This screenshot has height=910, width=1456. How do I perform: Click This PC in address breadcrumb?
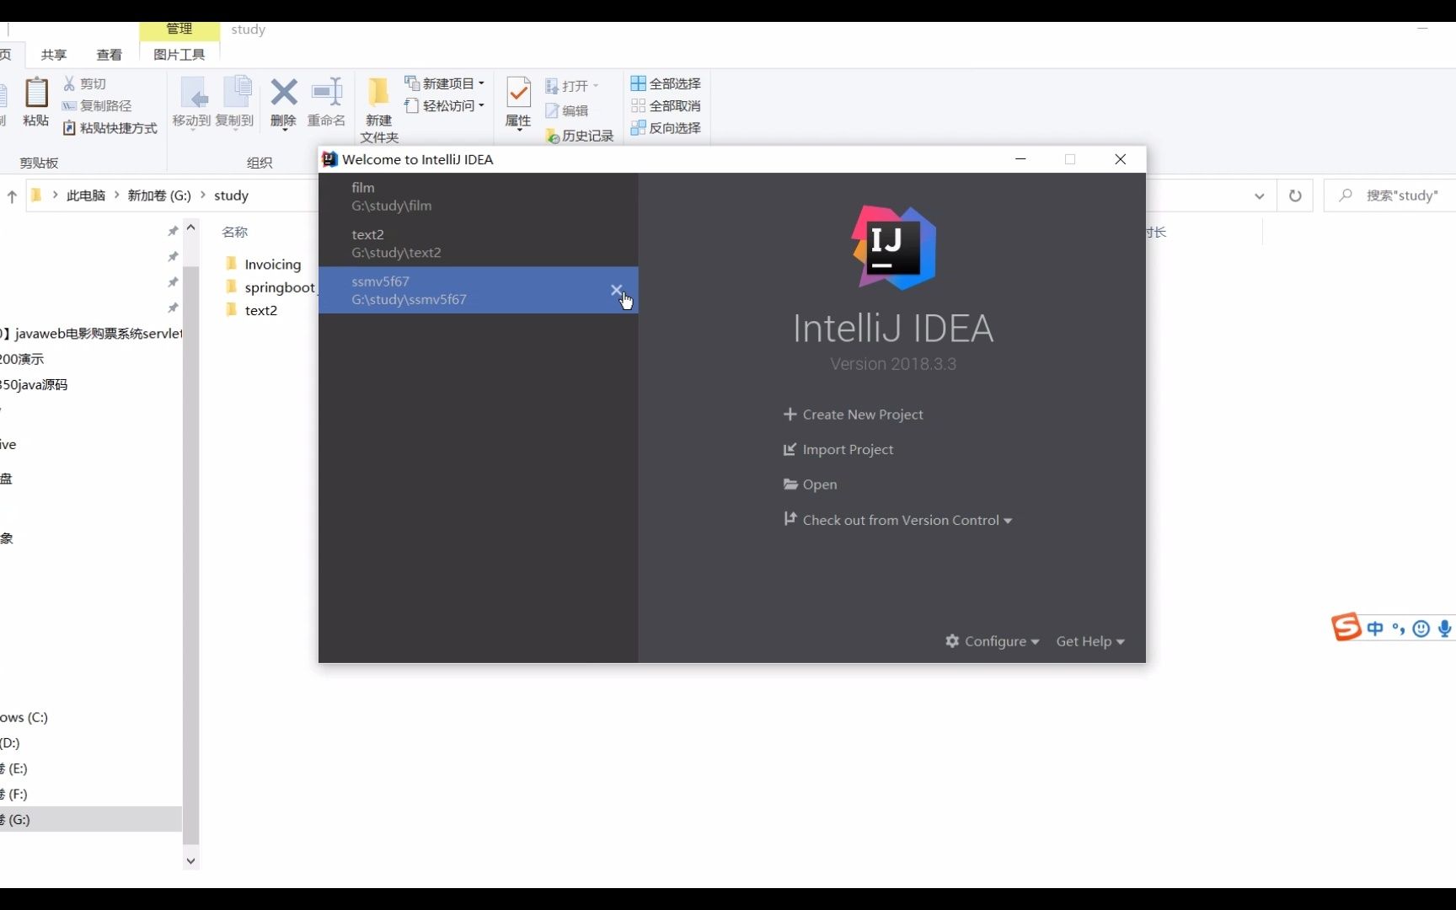pos(86,195)
